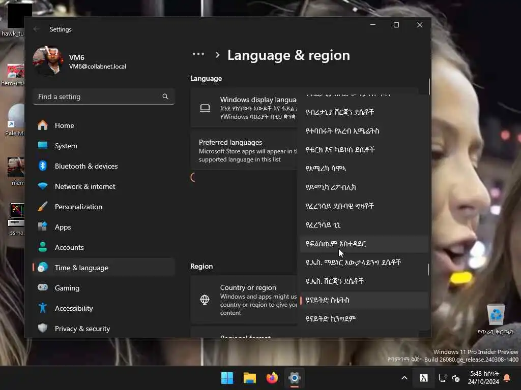Open Gaming settings page
The image size is (521, 390).
point(104,288)
